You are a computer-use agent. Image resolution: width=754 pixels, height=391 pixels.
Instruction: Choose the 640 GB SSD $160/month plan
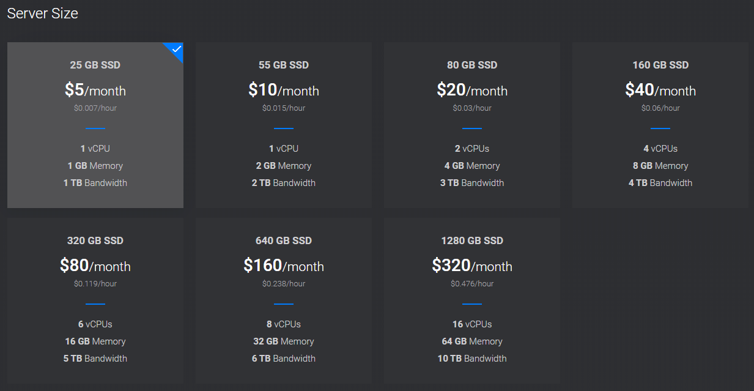[283, 300]
